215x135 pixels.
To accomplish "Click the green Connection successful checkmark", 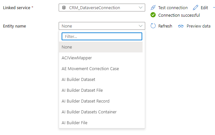I will (153, 15).
